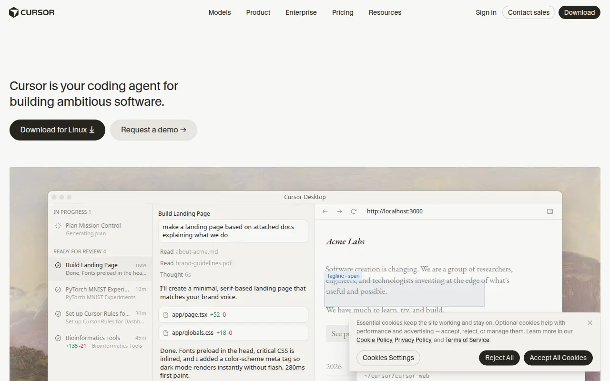Reload the localhost:3000 preview page

(x=354, y=211)
